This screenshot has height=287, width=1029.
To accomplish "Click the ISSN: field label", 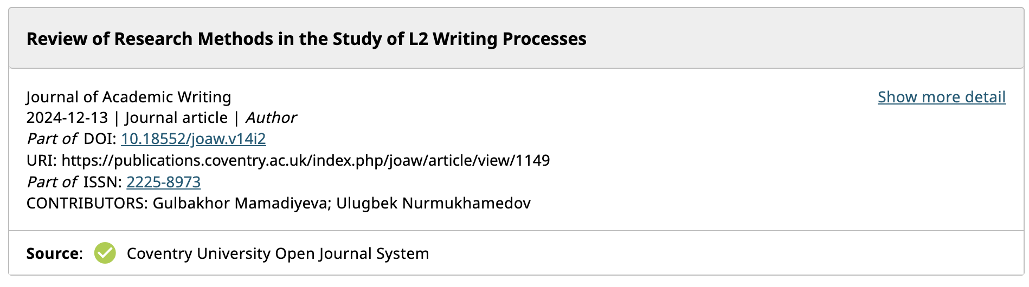I will [102, 182].
